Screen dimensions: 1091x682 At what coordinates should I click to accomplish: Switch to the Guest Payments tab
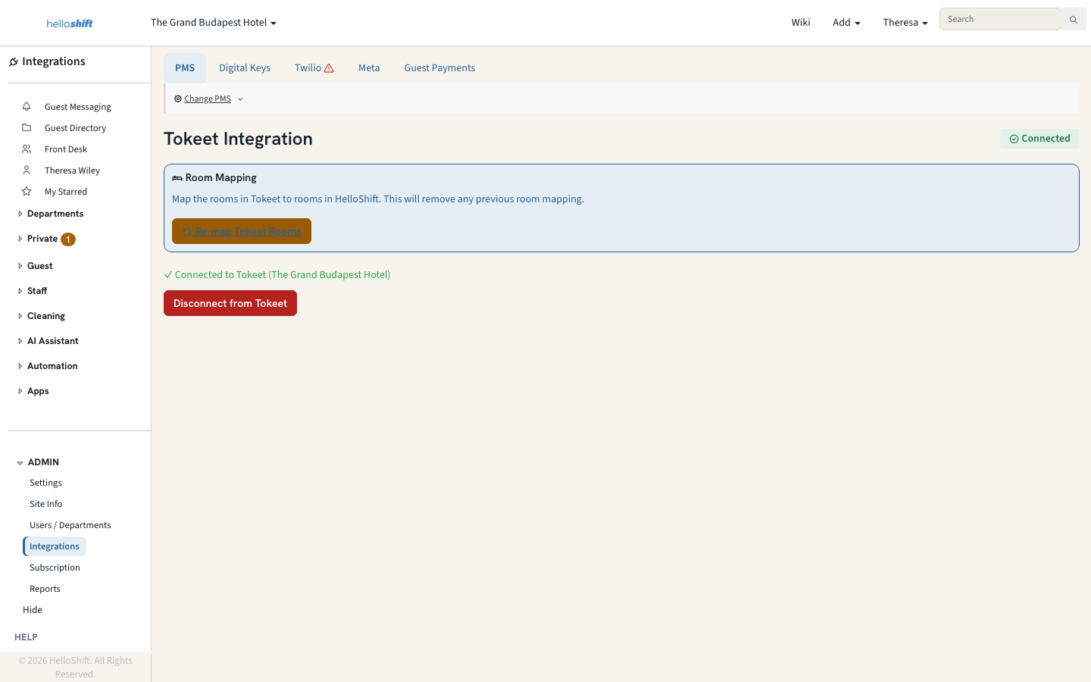point(439,68)
